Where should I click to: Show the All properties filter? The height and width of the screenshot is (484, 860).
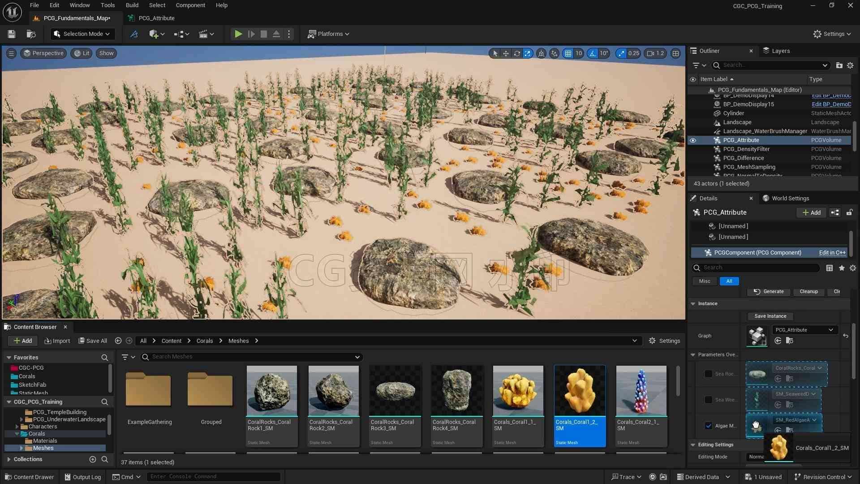click(729, 281)
